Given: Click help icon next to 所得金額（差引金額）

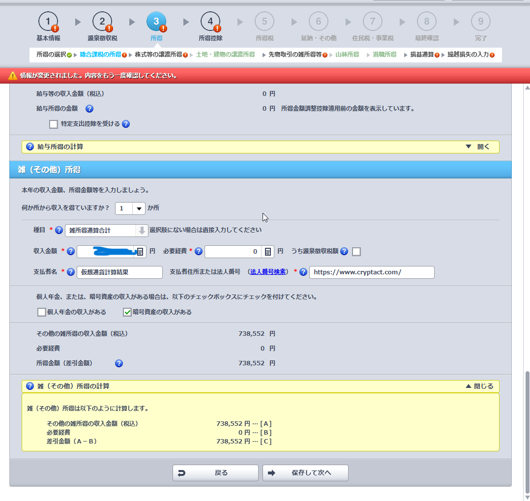Looking at the screenshot, I should tap(118, 364).
